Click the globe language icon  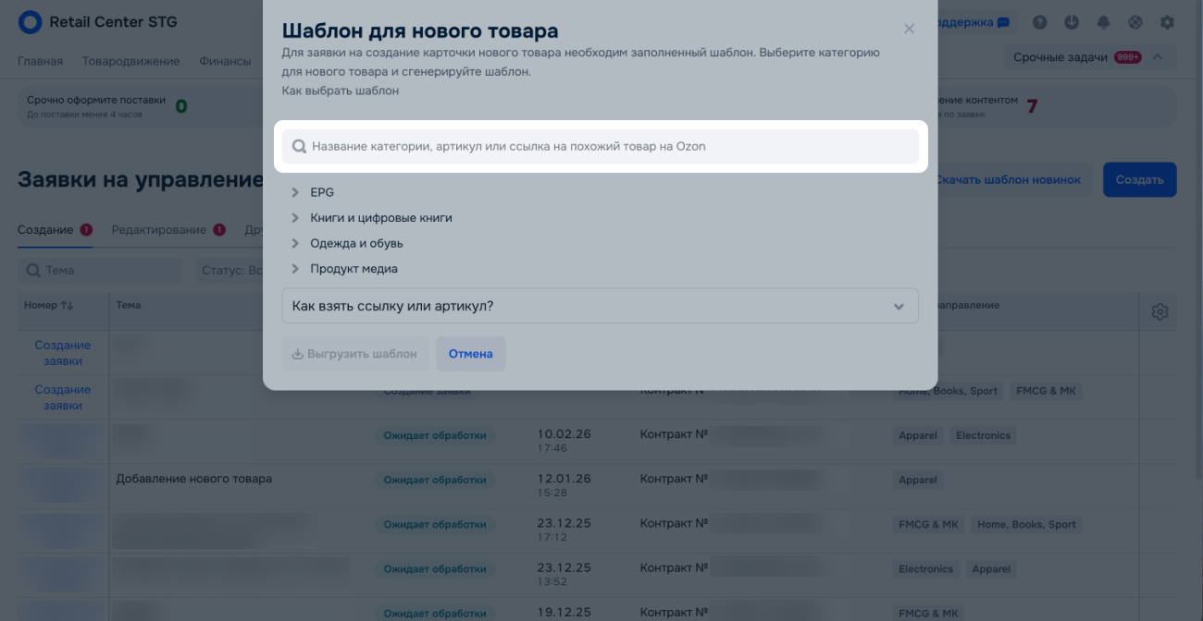point(1135,22)
